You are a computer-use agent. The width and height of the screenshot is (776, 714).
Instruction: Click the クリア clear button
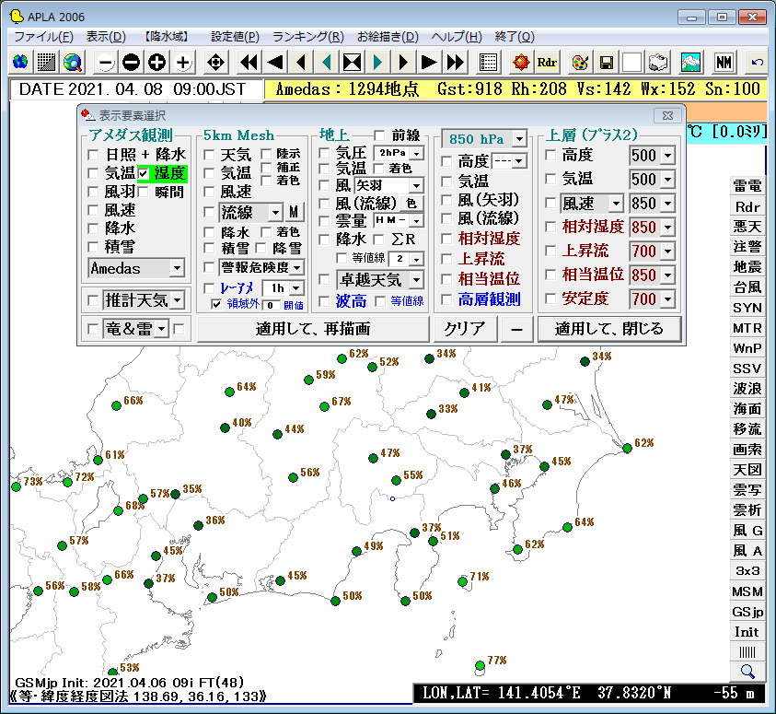point(465,329)
